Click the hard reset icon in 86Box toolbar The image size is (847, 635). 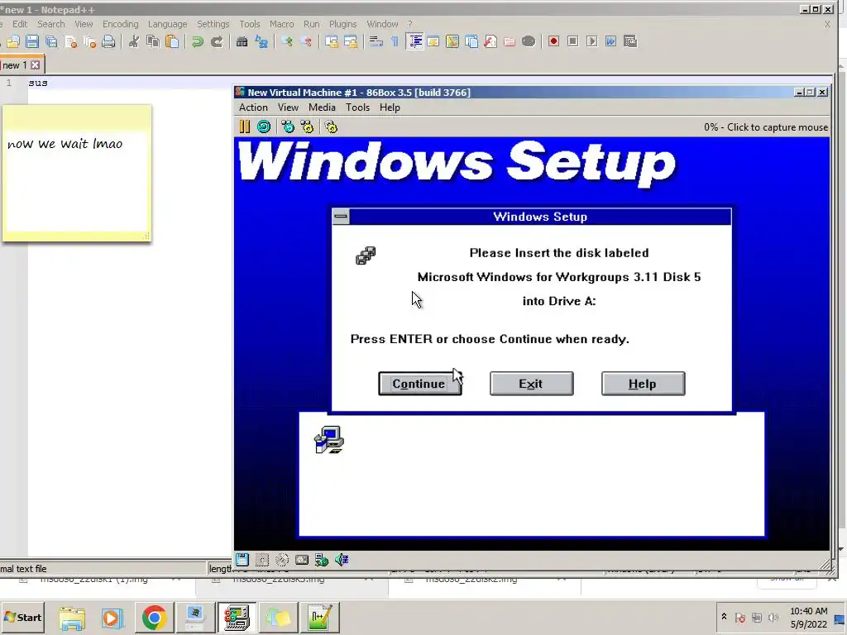click(264, 127)
